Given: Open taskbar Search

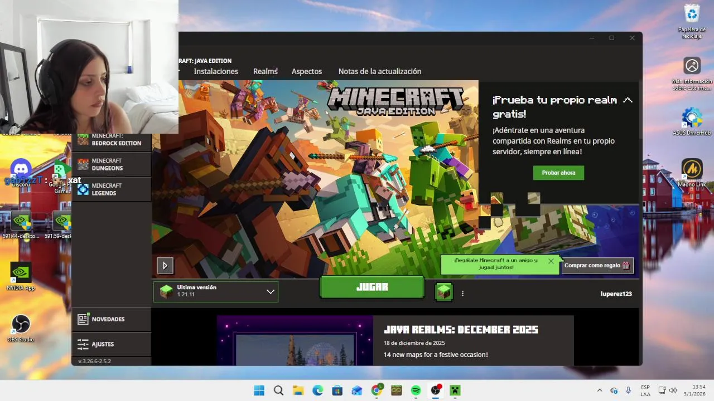Looking at the screenshot, I should (x=278, y=390).
